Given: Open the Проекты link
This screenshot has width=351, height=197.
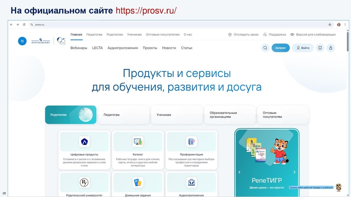Looking at the screenshot, I should [150, 48].
